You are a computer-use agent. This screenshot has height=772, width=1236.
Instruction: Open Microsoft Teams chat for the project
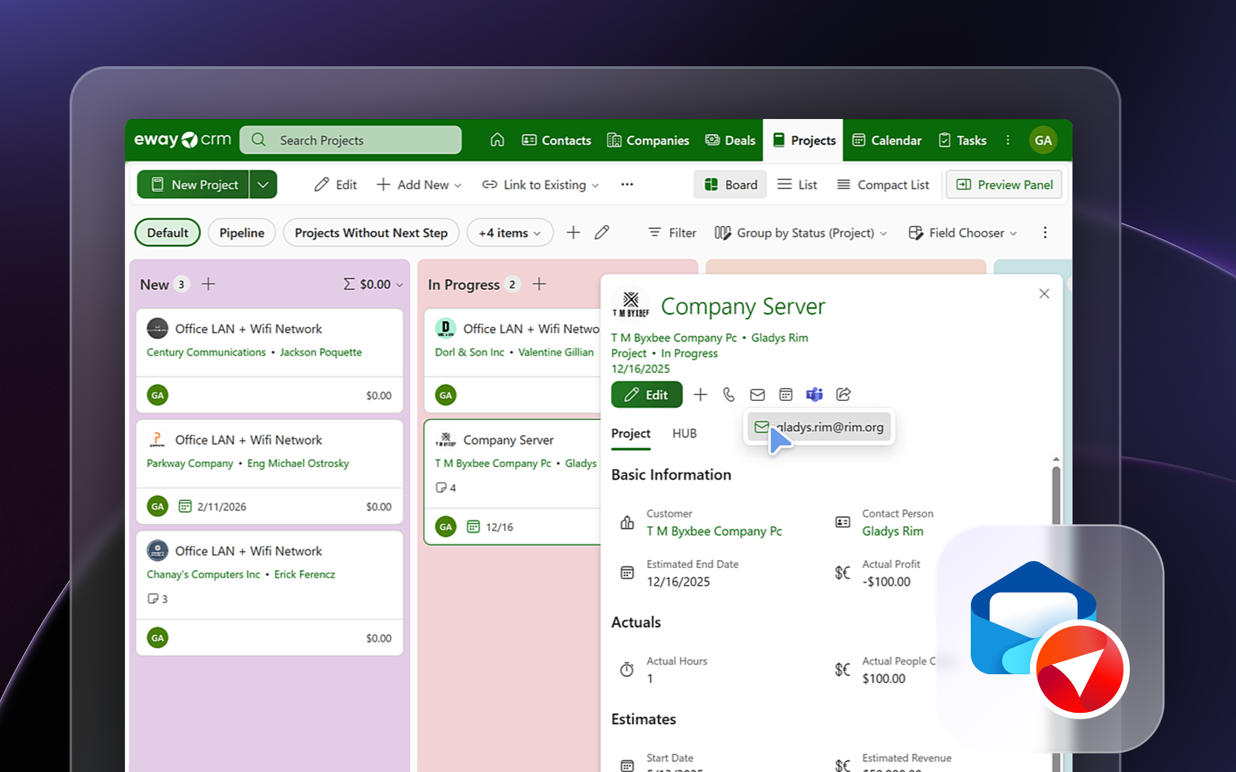814,394
